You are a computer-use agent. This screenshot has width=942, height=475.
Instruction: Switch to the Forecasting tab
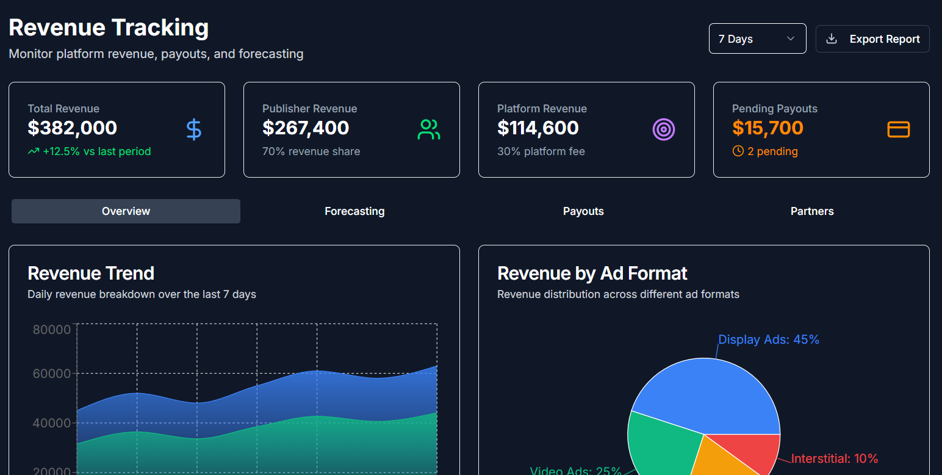354,211
